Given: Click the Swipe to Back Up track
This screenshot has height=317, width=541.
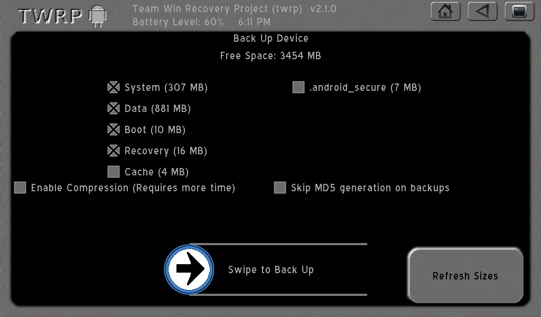Looking at the screenshot, I should point(266,269).
